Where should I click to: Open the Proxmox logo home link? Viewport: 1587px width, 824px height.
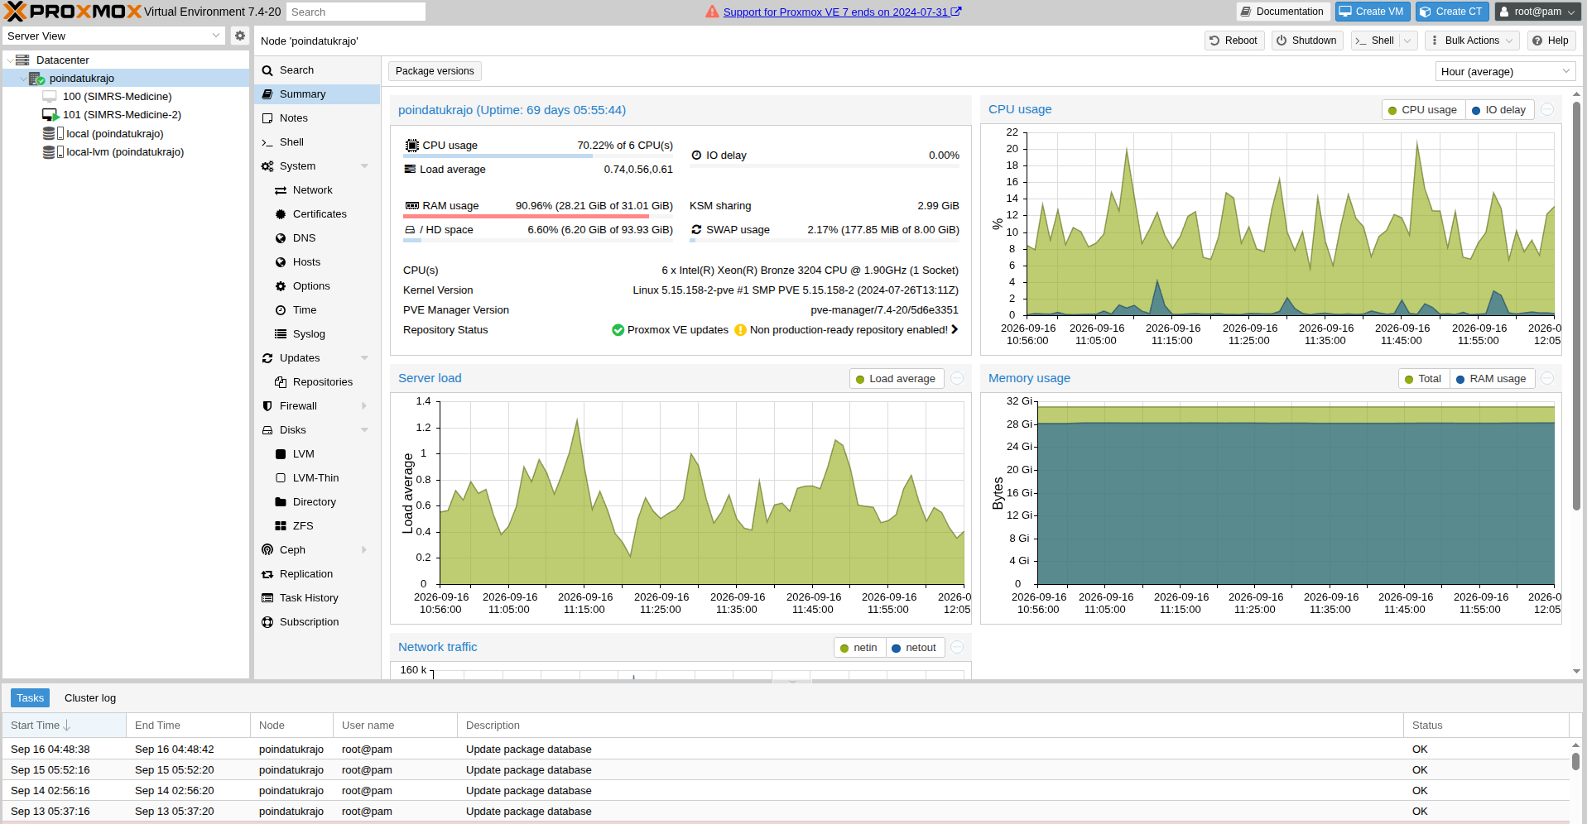tap(73, 12)
